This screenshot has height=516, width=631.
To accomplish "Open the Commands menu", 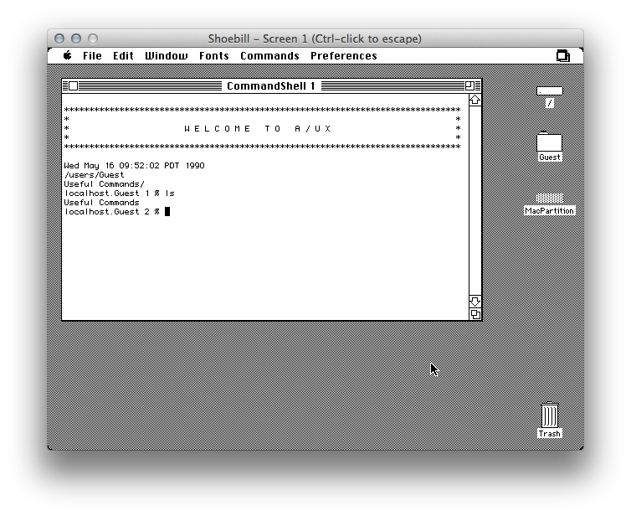I will click(269, 56).
